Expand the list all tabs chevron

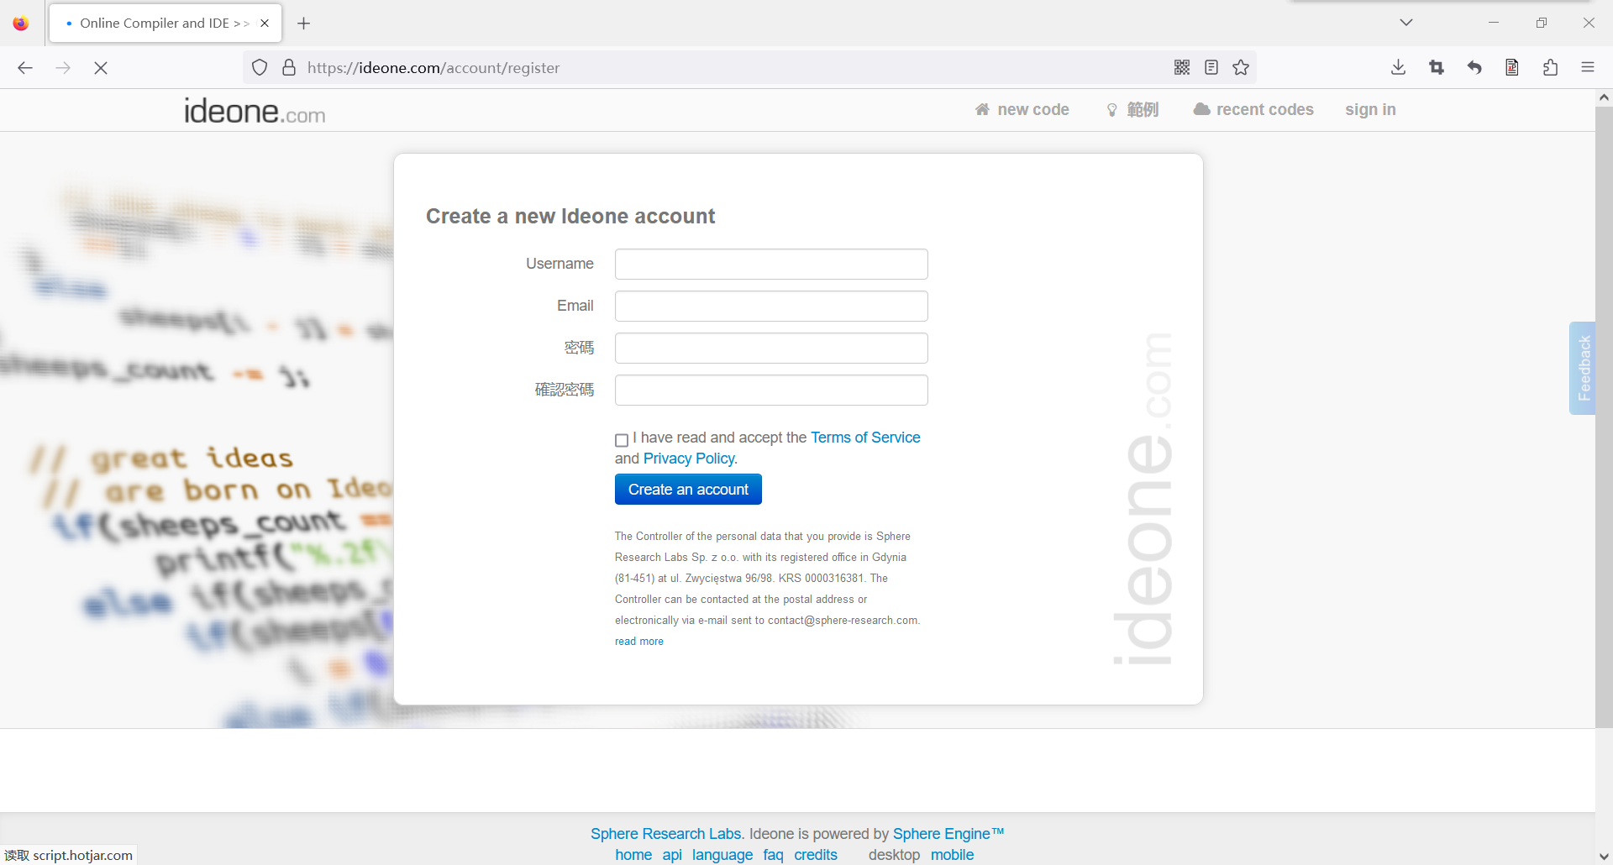tap(1406, 23)
